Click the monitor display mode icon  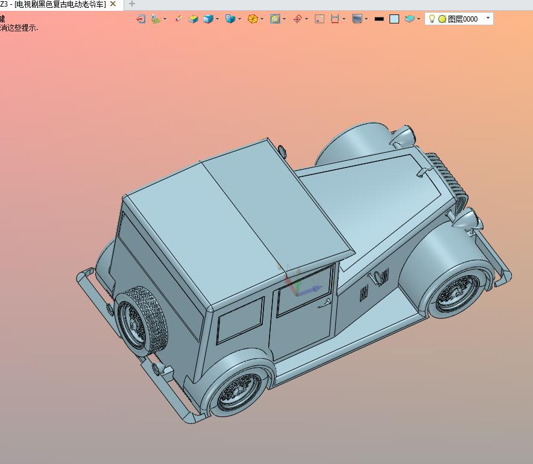(357, 19)
